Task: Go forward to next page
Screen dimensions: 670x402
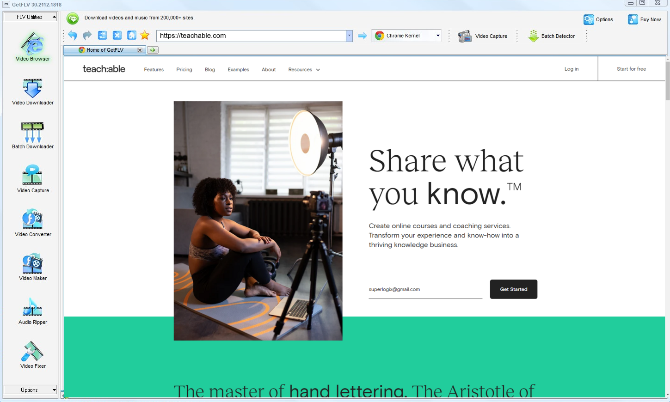Action: coord(87,36)
